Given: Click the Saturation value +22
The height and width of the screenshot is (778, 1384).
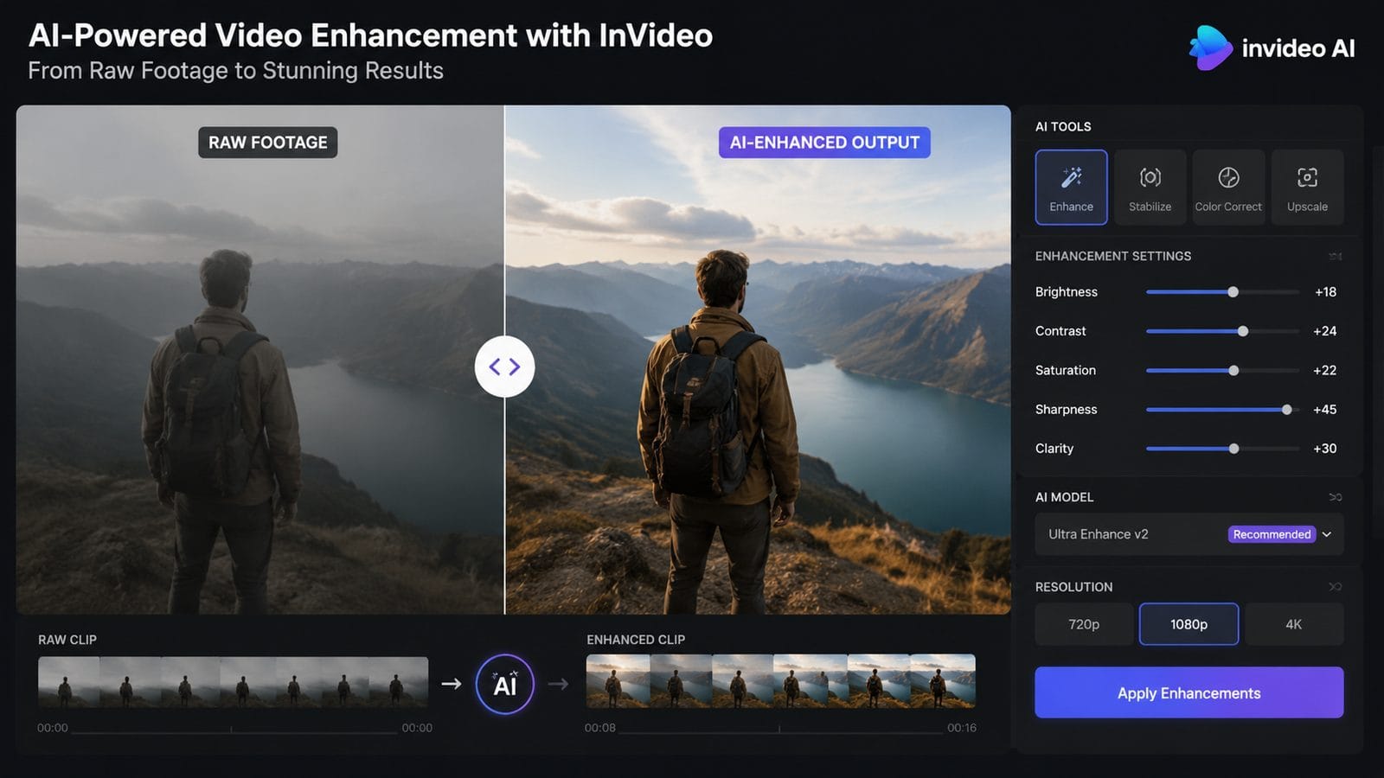Looking at the screenshot, I should click(x=1324, y=370).
